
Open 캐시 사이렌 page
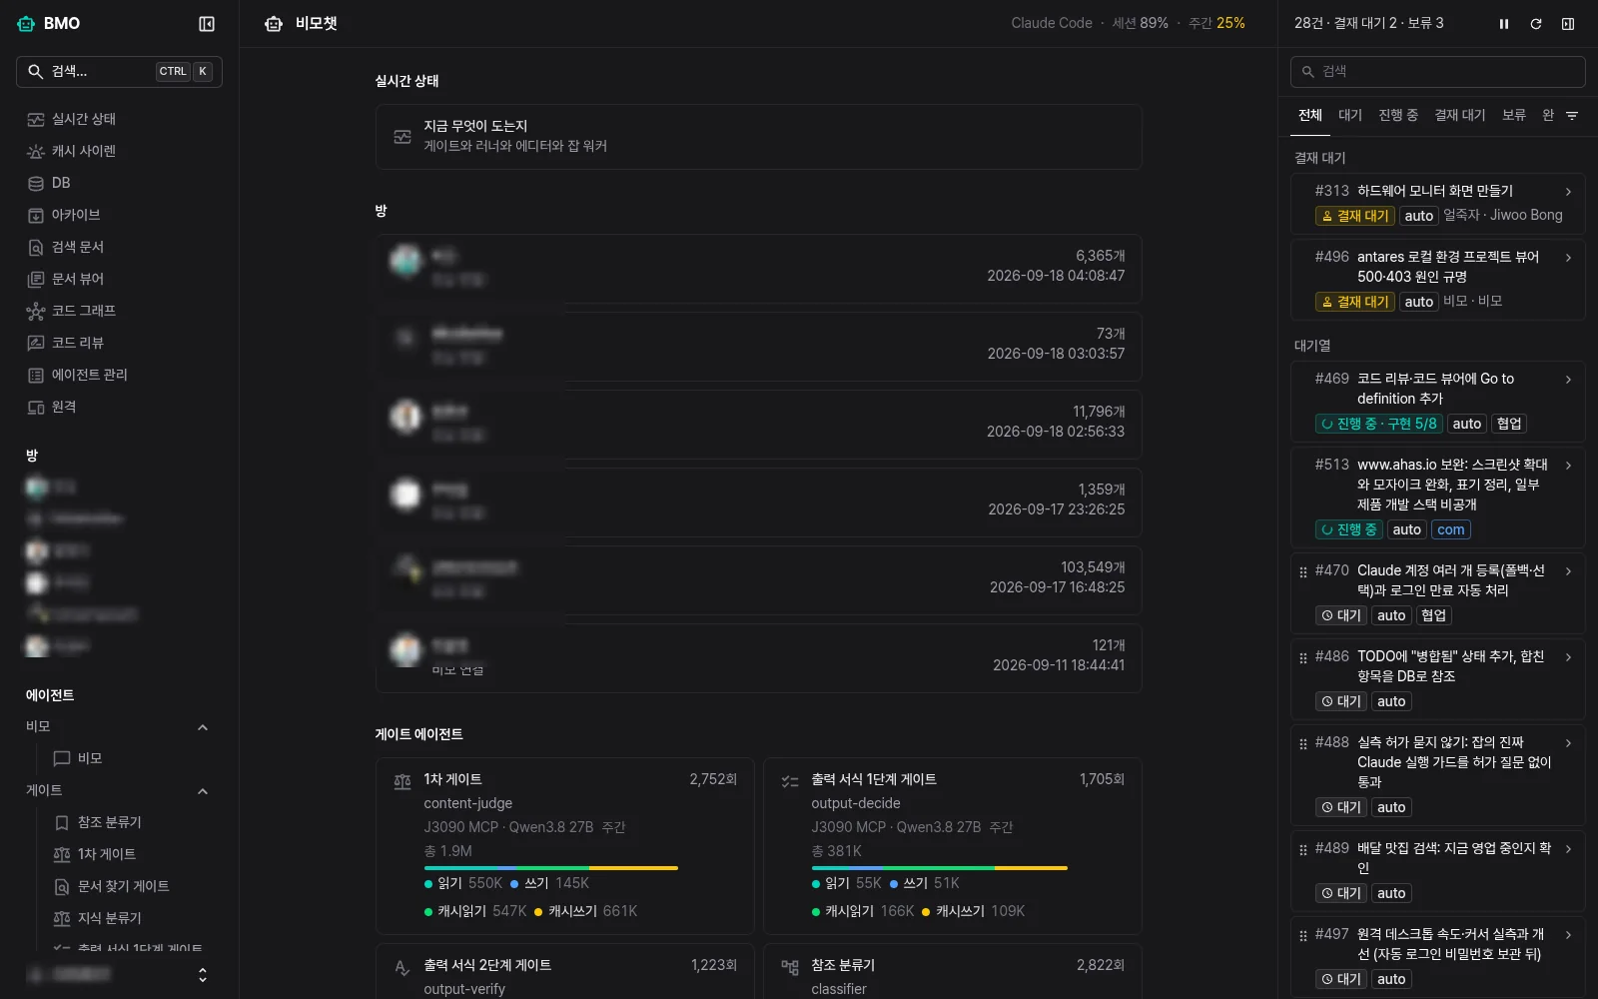tap(119, 151)
